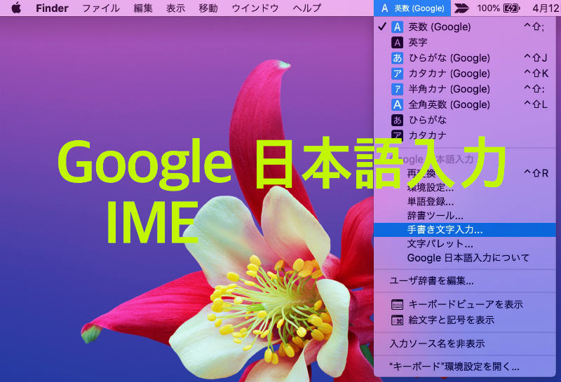Click the blue ア icon beside カタカナ (Google)
561x382 pixels.
397,74
